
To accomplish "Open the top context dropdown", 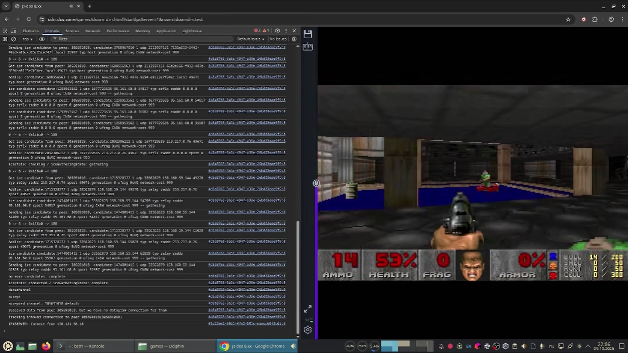I will [27, 39].
